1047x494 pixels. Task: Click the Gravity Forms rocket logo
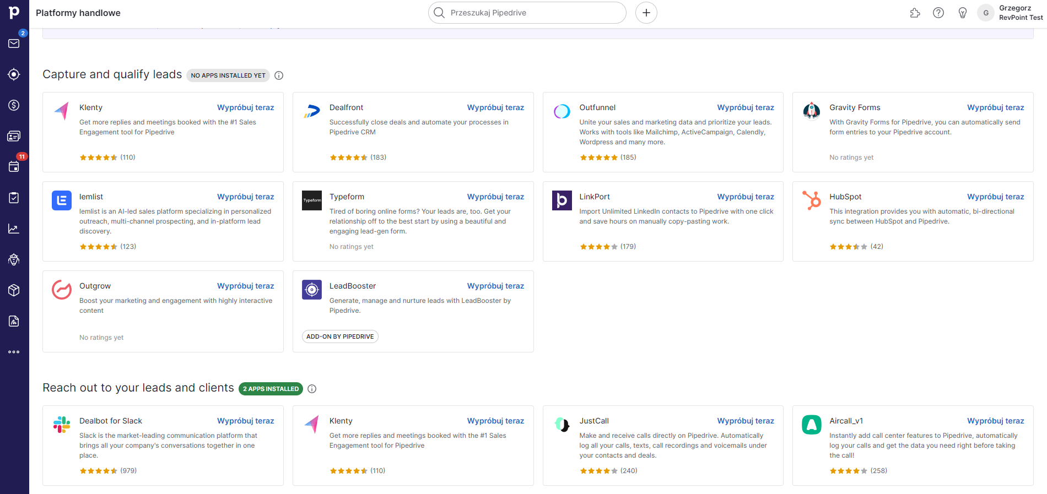[x=812, y=111]
